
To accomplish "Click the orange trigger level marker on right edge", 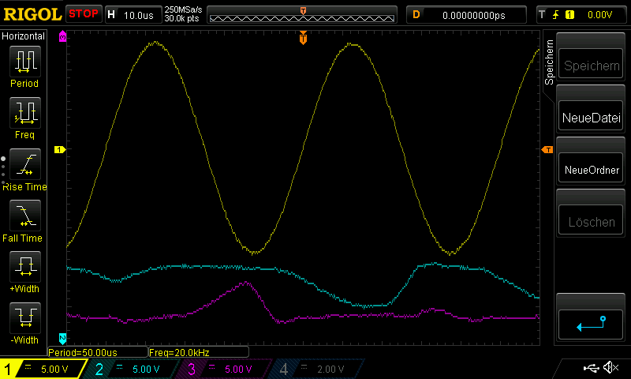I will coord(547,150).
